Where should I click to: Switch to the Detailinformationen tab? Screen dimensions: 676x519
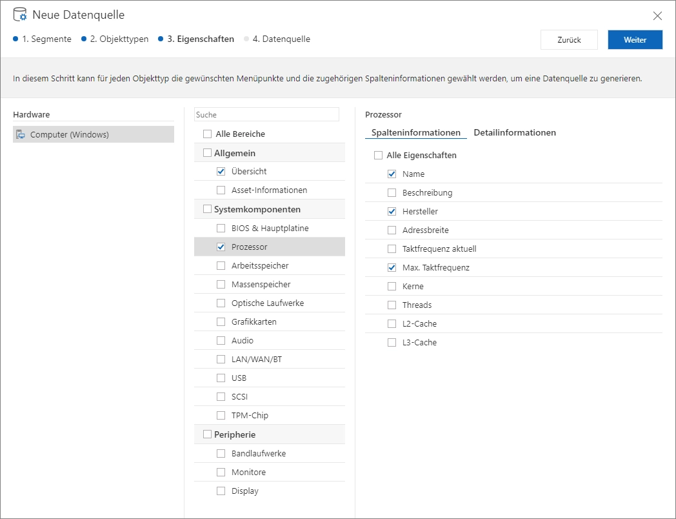tap(514, 132)
